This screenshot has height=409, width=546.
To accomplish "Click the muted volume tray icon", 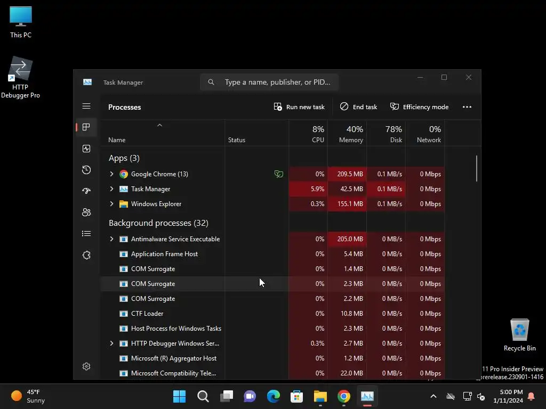I will 481,396.
